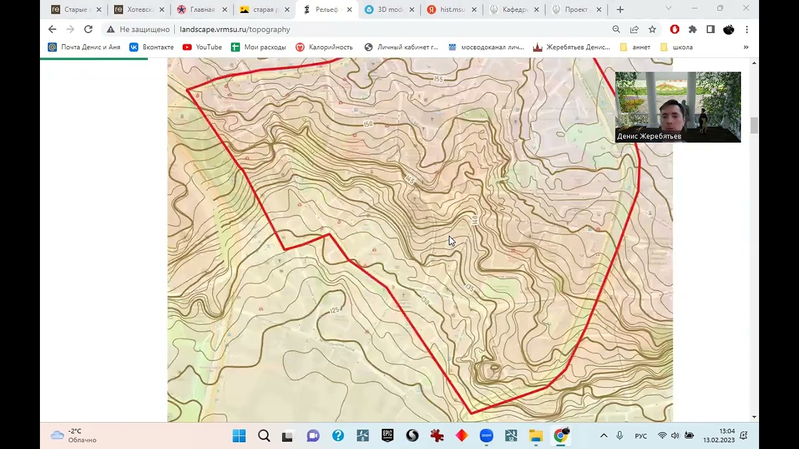Open File Explorer from the taskbar

tap(536, 436)
